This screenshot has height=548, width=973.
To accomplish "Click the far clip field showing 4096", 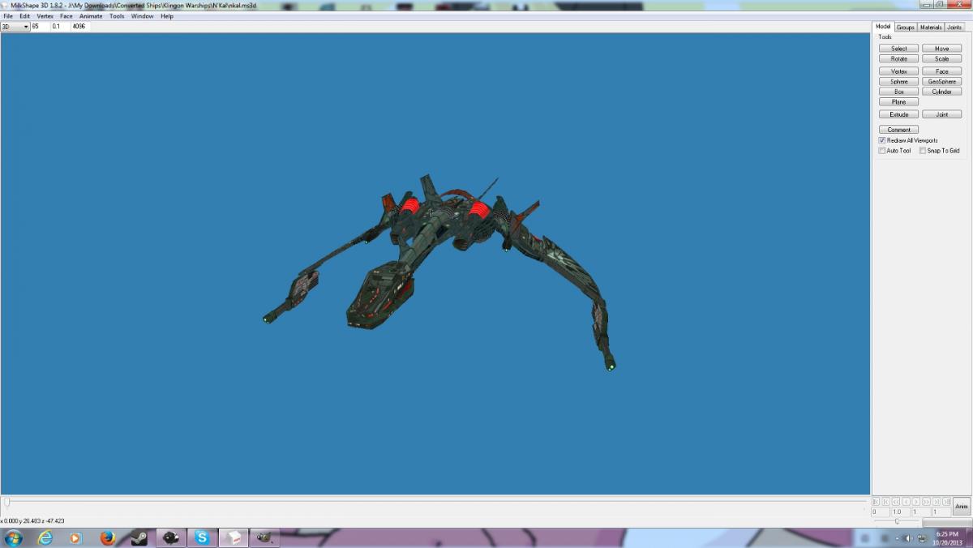I will pos(80,27).
